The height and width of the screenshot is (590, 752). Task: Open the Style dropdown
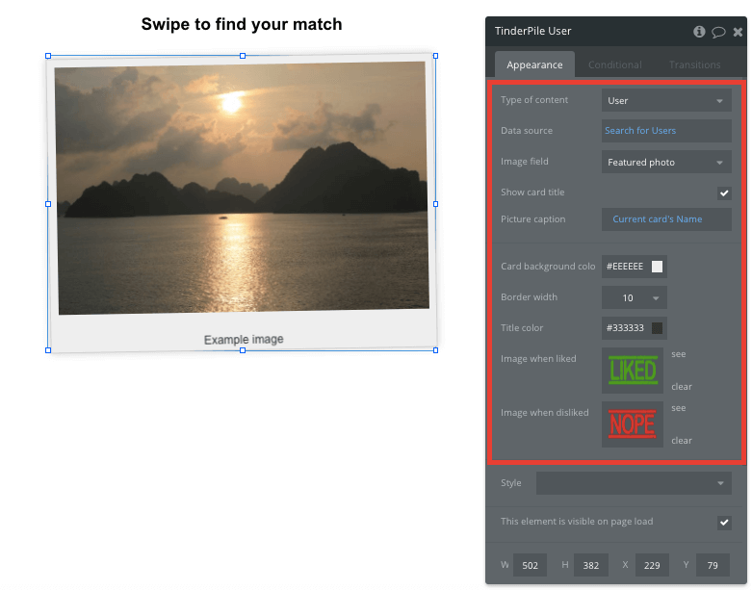[634, 483]
